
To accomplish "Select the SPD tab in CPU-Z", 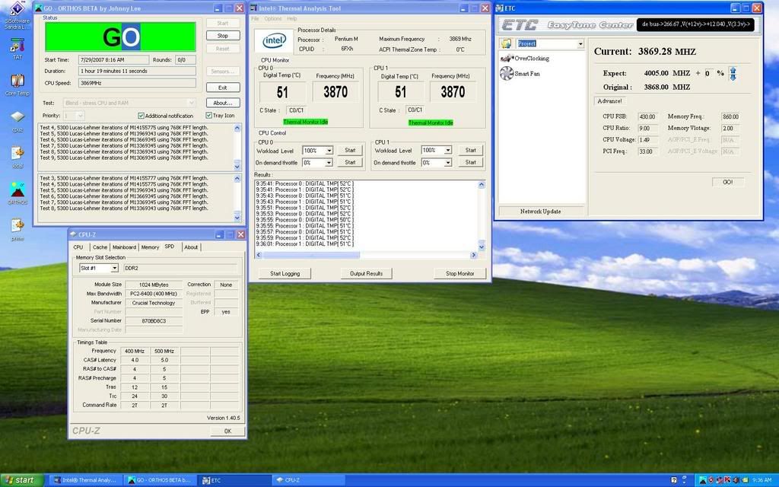I will tap(170, 247).
